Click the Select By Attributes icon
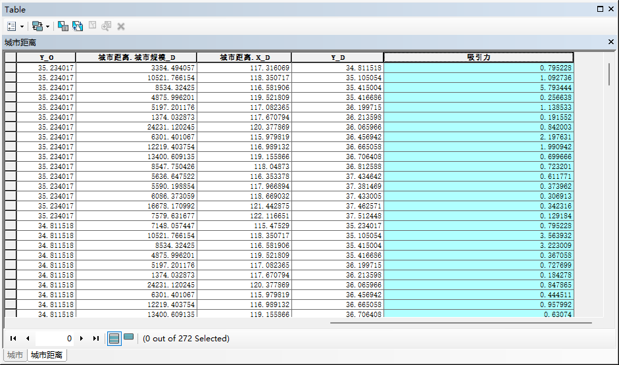 (63, 26)
